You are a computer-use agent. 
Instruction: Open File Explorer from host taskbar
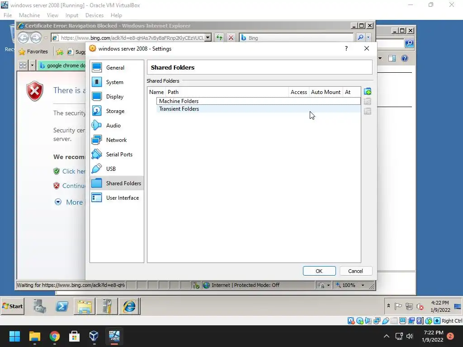34,336
